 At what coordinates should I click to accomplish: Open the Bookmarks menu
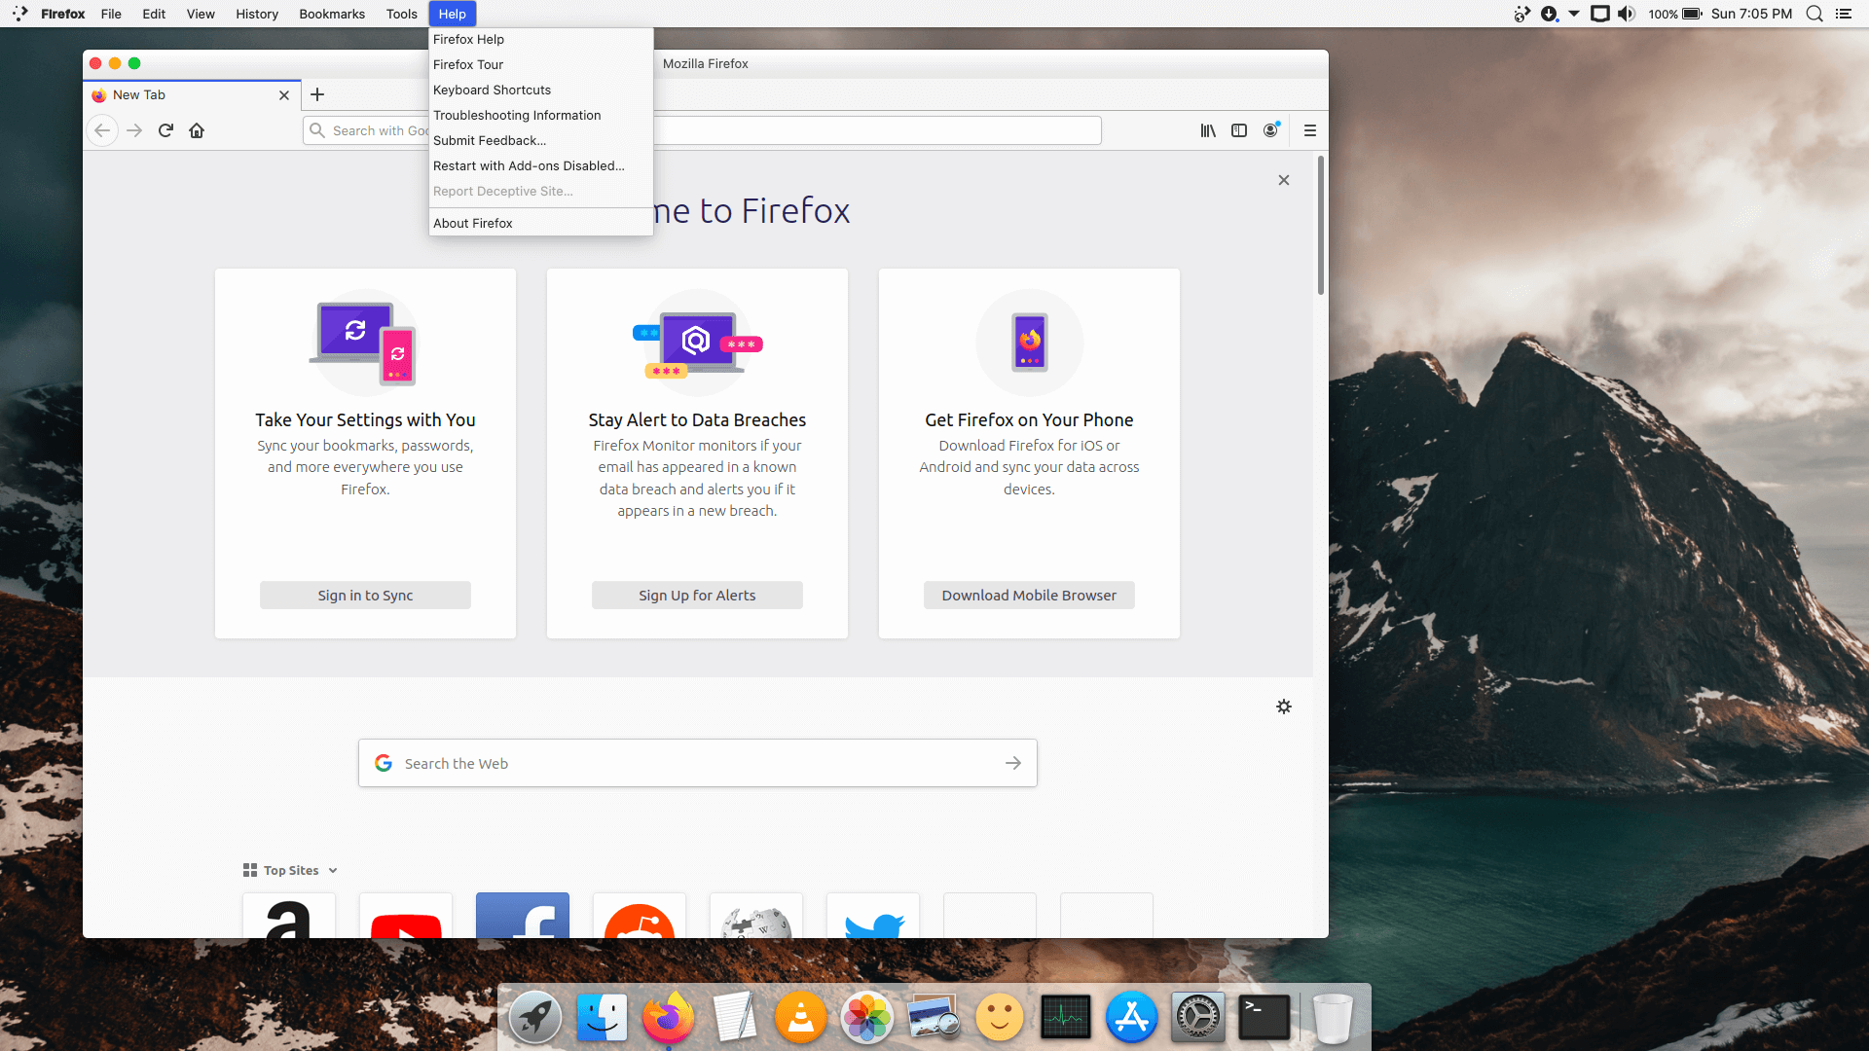[332, 14]
